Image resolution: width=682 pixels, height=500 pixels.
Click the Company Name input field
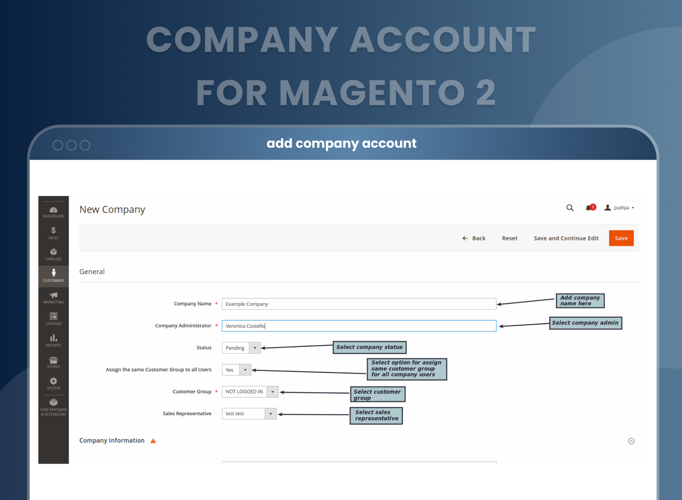coord(359,304)
